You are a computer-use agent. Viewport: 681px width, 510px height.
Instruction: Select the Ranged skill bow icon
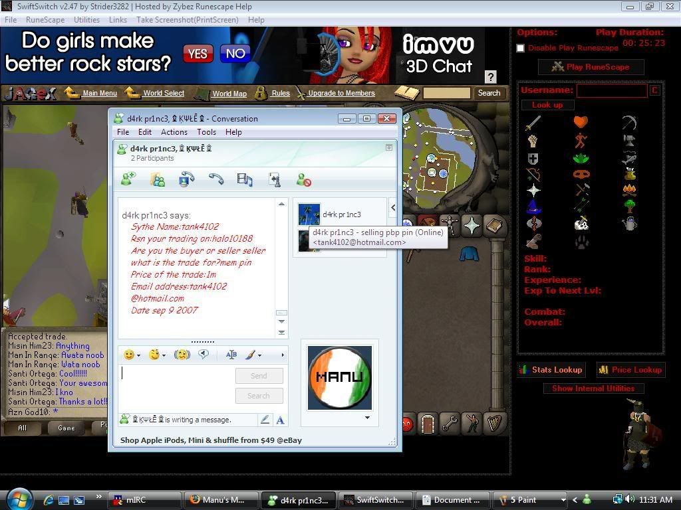533,175
